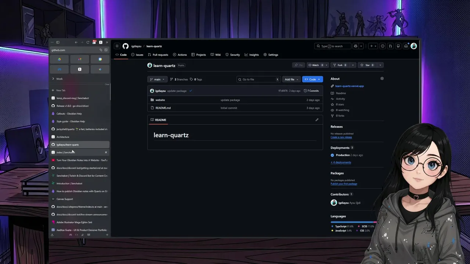The image size is (470, 264).
Task: Toggle the browser sidebar panel icon
Action: [x=58, y=43]
